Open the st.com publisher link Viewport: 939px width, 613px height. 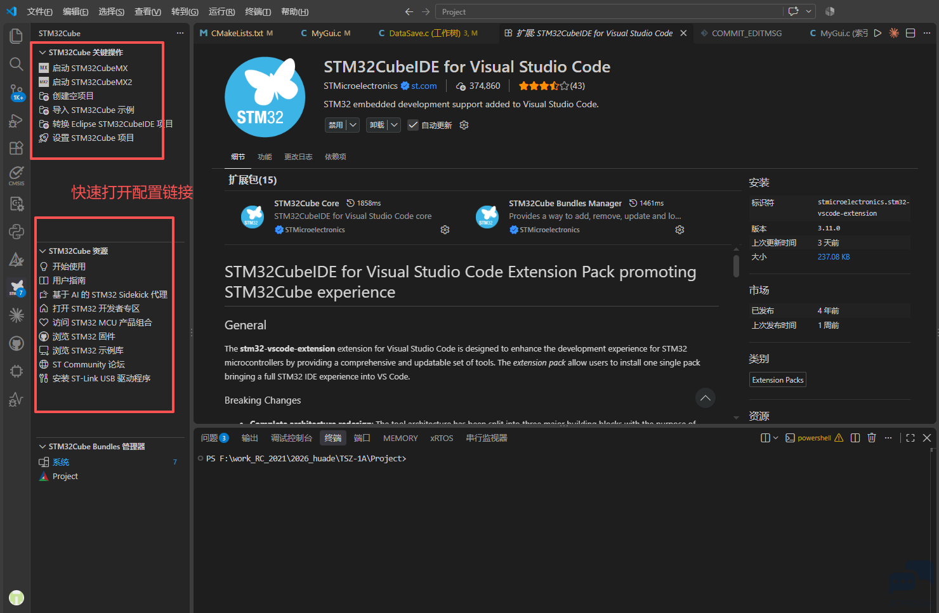[x=424, y=86]
